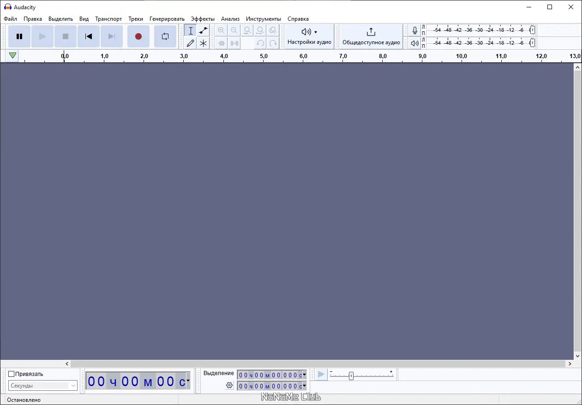582x405 pixels.
Task: Open the Треки menu
Action: [136, 19]
